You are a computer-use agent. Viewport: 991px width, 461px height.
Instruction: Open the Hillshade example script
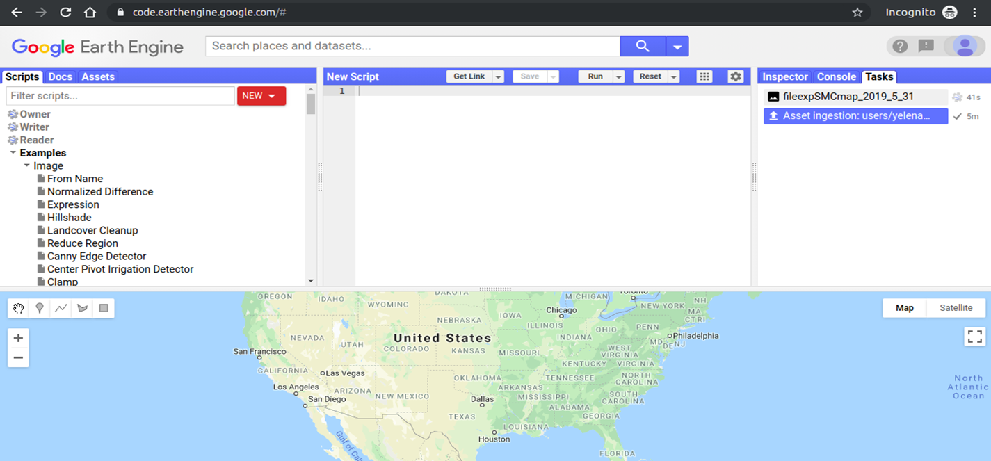tap(70, 218)
